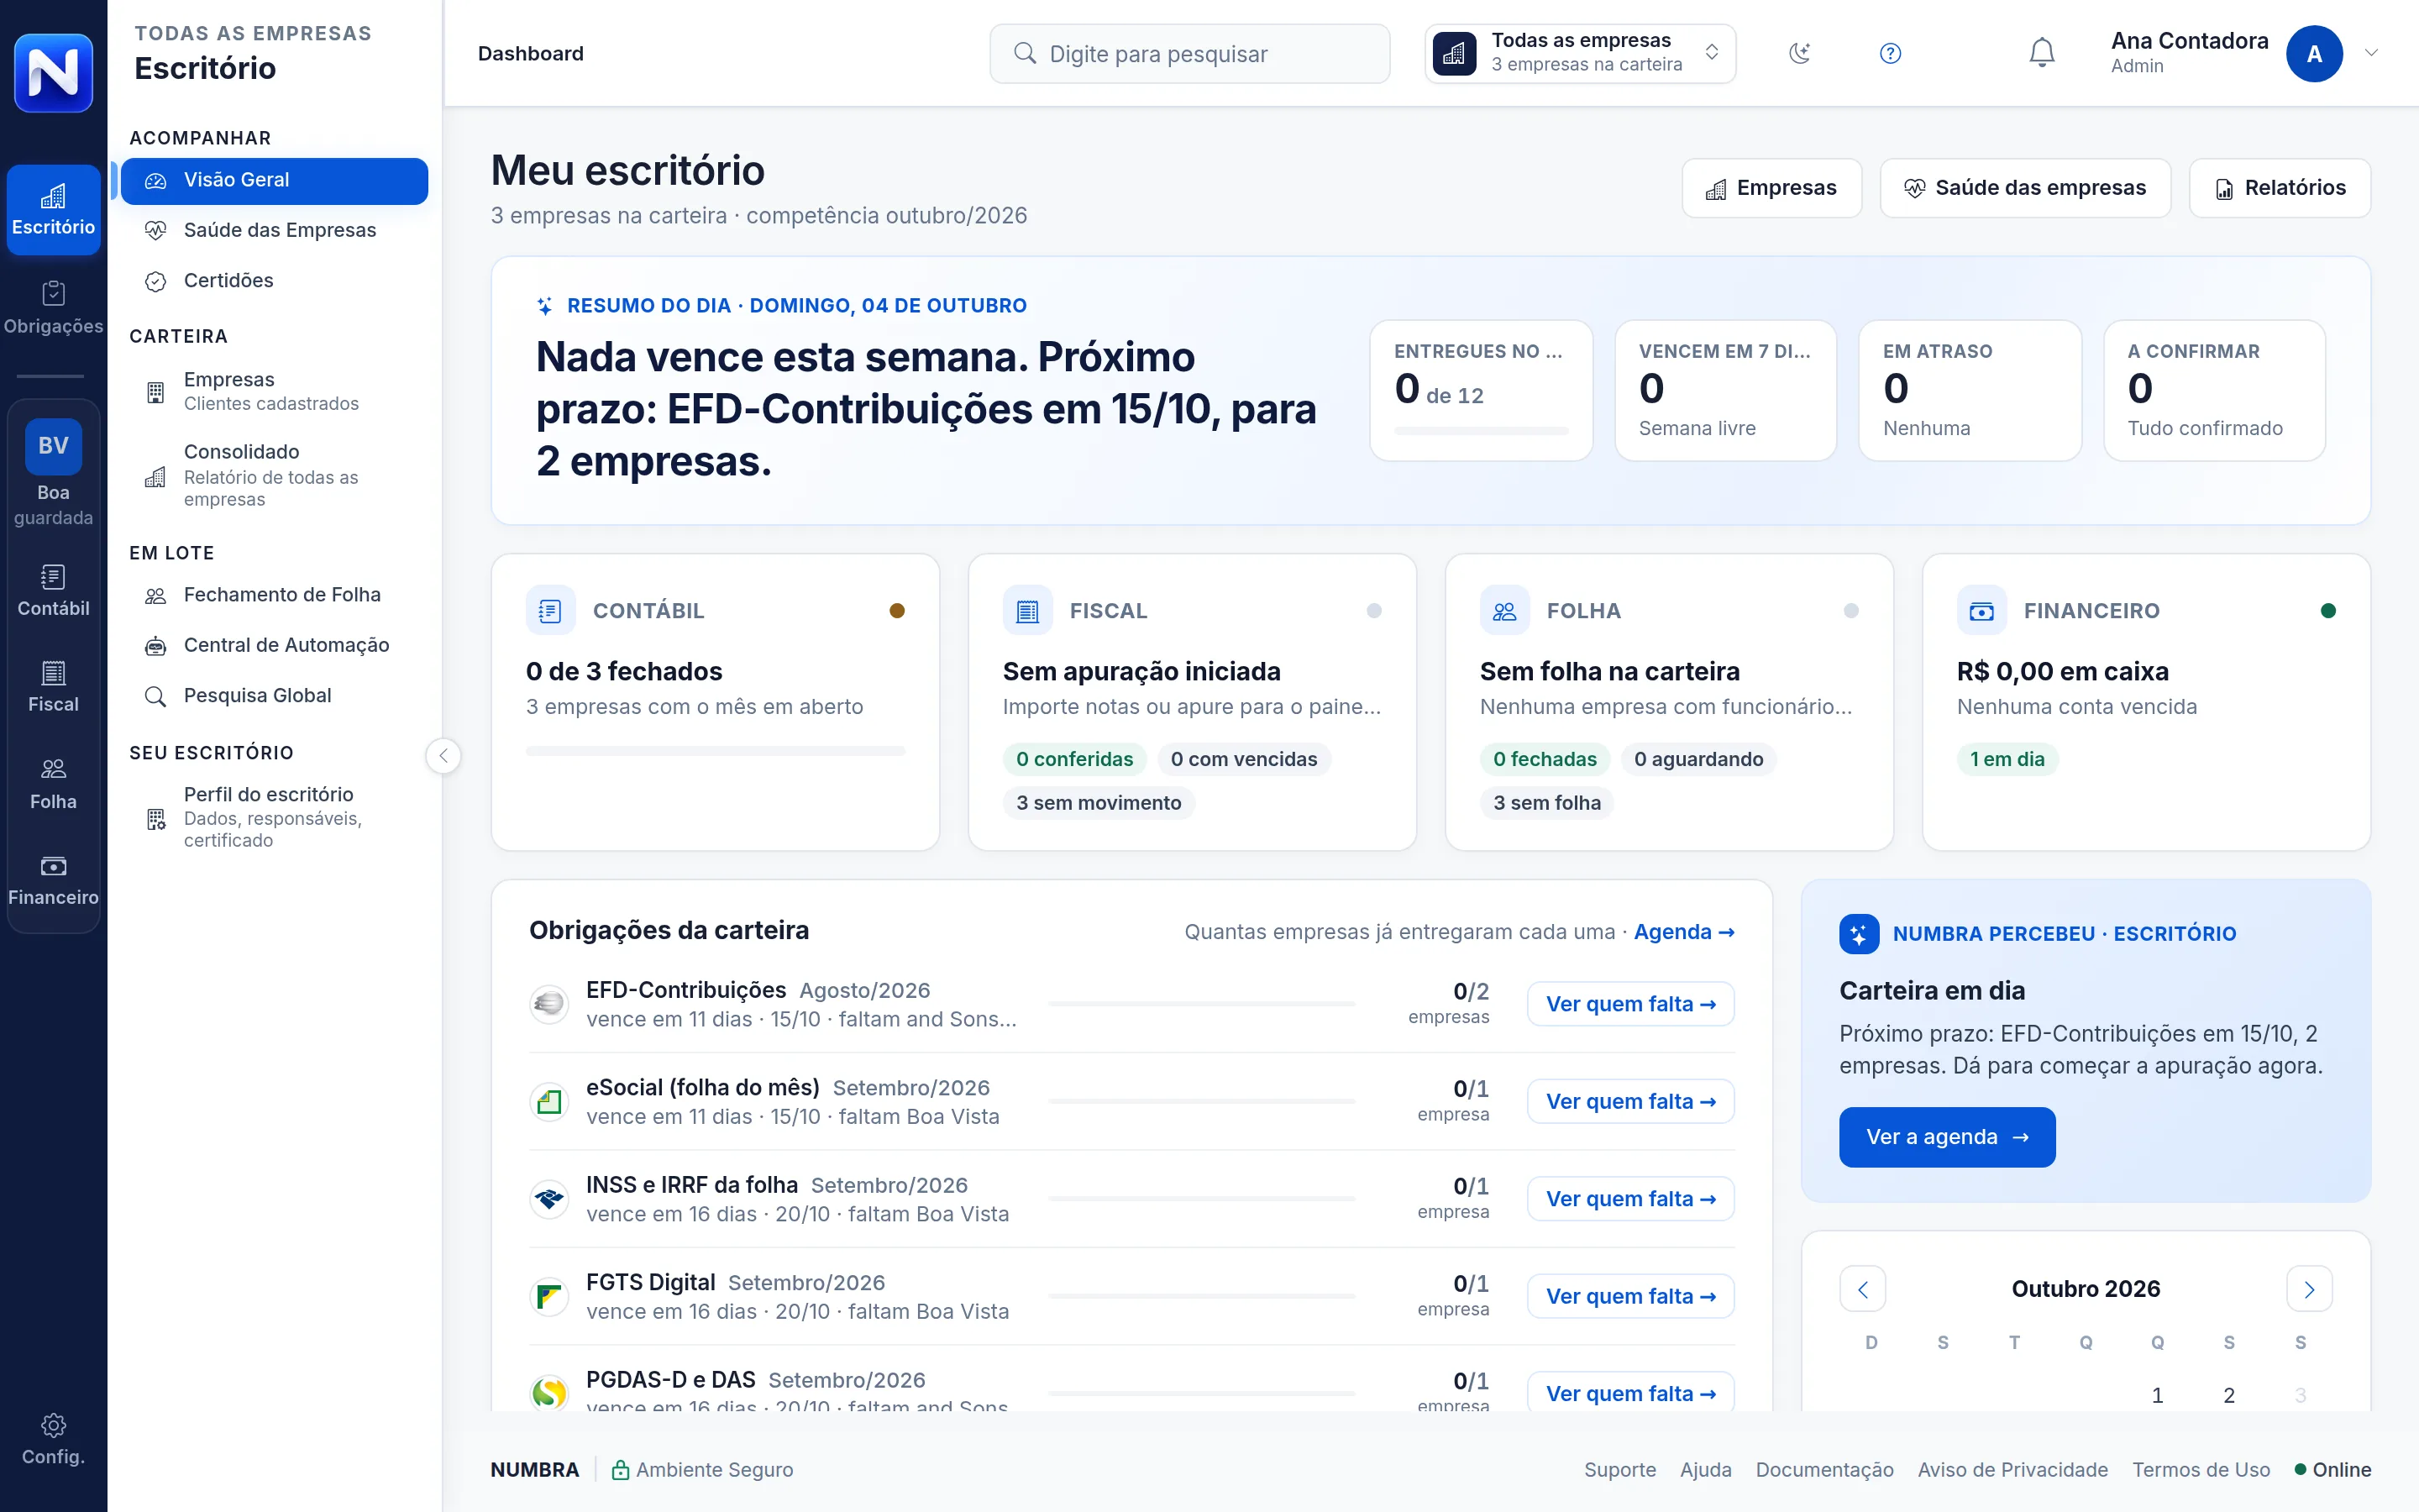Click the Empresas header button
Image resolution: width=2419 pixels, height=1512 pixels.
tap(1771, 188)
